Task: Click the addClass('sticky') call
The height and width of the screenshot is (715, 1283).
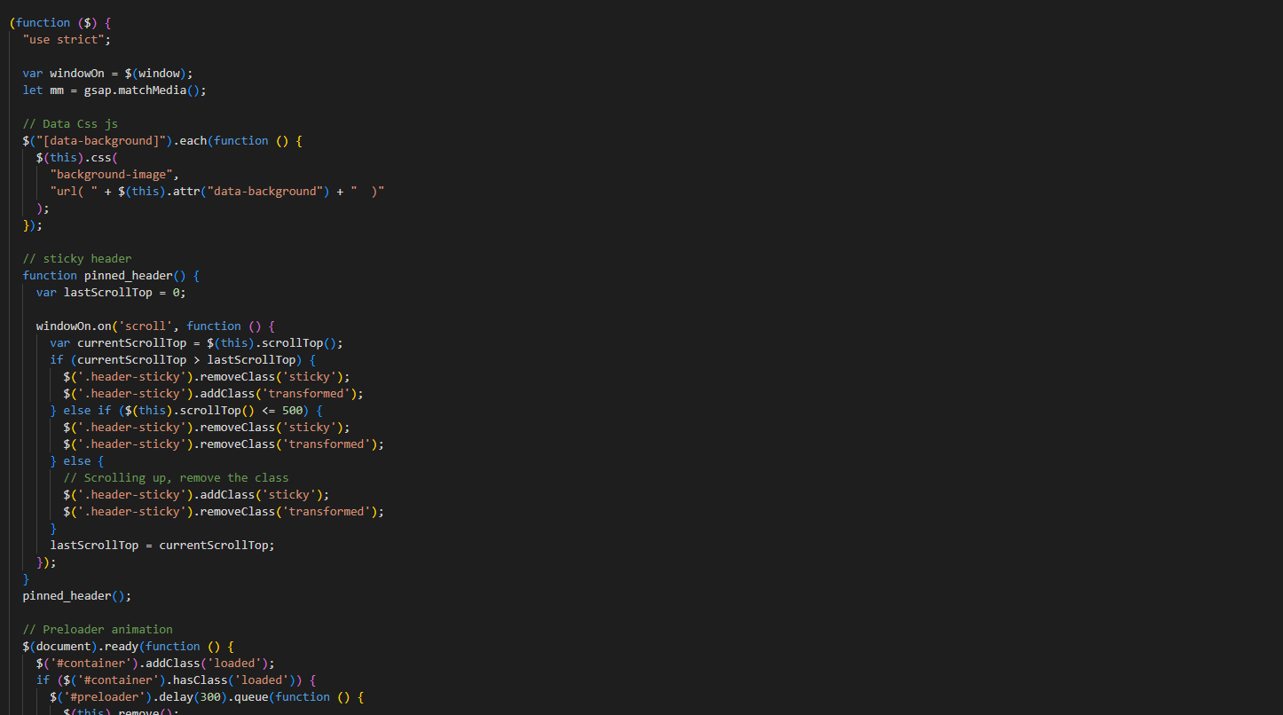Action: 264,495
